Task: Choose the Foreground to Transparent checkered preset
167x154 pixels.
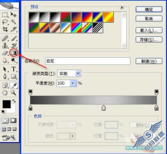Action: (44, 17)
